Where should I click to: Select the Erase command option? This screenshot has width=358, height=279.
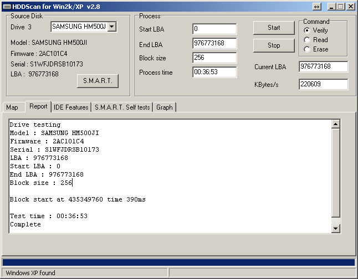[308, 49]
